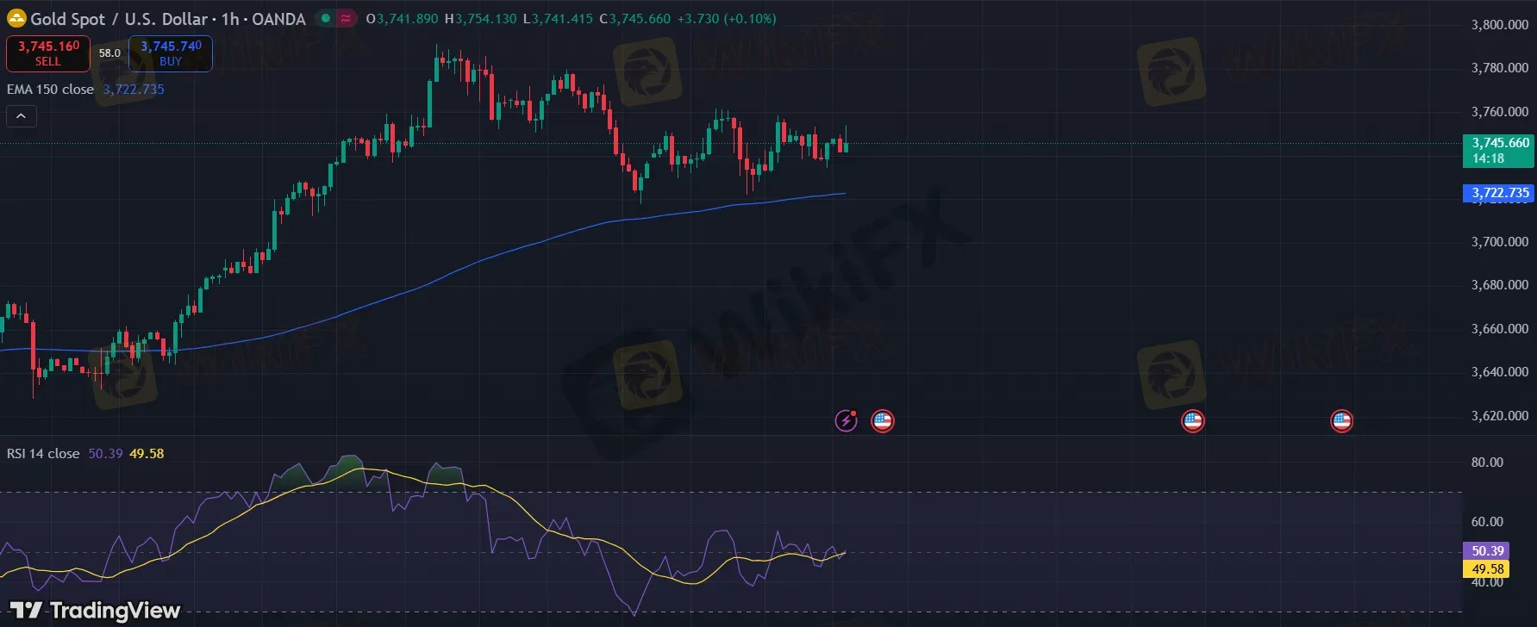
Task: Click the yellow RSI axis label 49.58
Action: (1487, 568)
